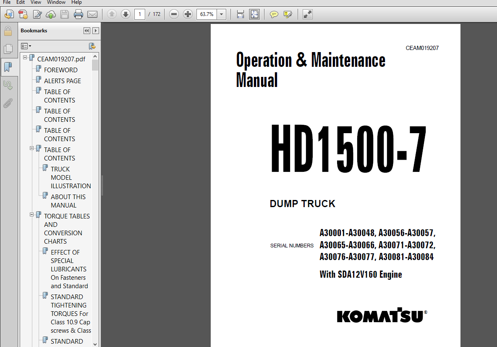Go to next page with down arrow
The image size is (497, 347).
pyautogui.click(x=126, y=14)
